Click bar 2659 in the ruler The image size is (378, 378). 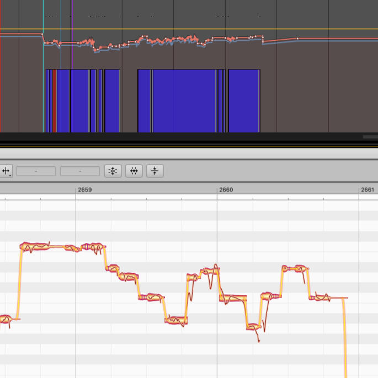pyautogui.click(x=85, y=190)
